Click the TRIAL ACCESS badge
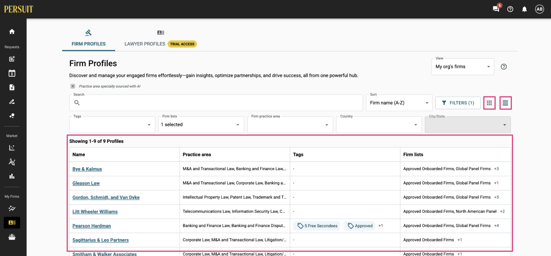Viewport: 551px width, 256px height. (182, 44)
